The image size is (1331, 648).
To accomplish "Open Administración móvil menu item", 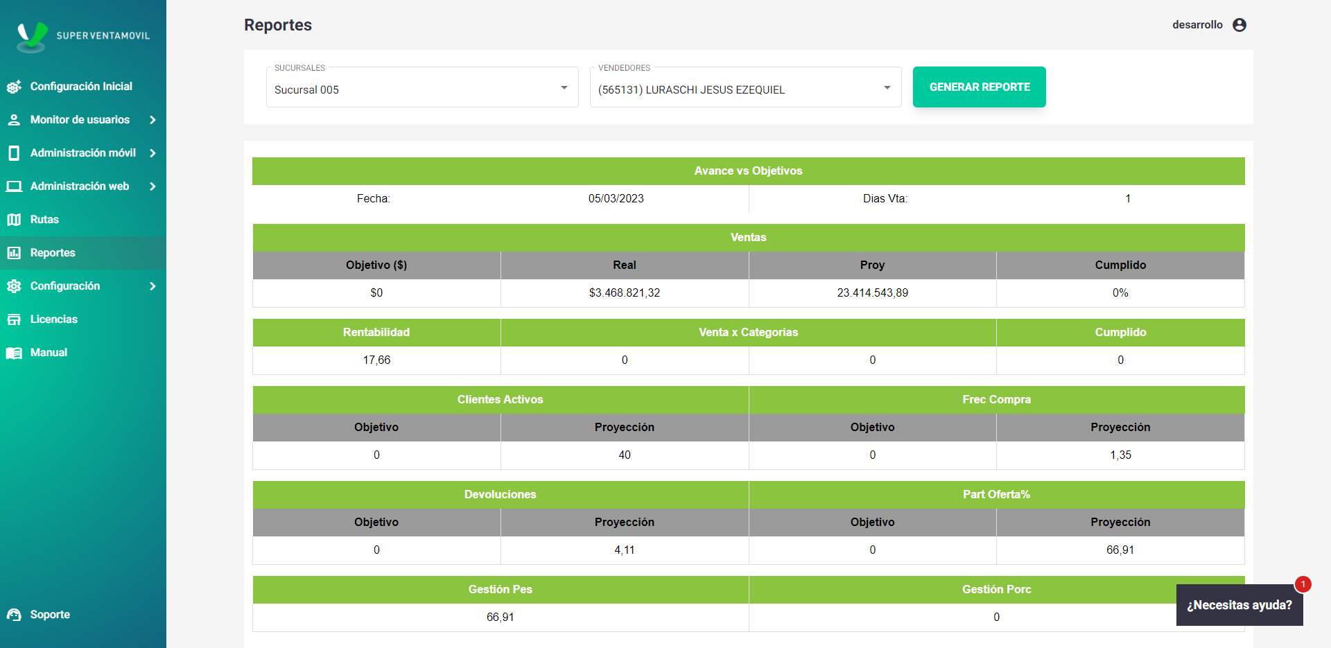I will pyautogui.click(x=83, y=153).
